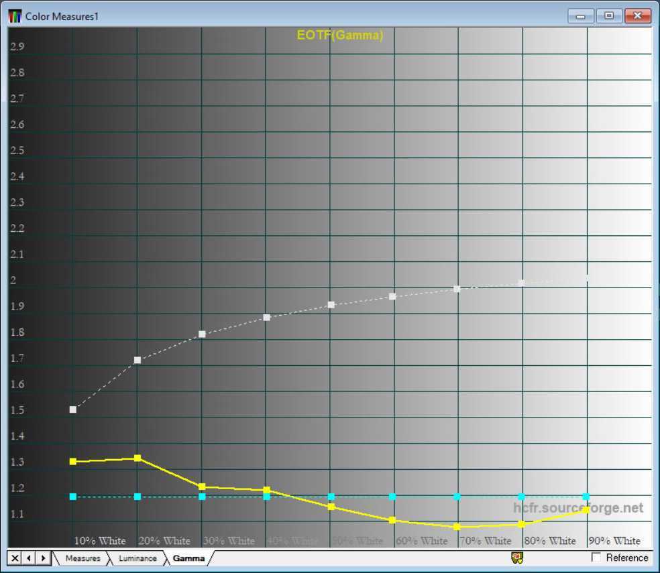Click the hcfr.sourceforge.net watermark text
This screenshot has width=660, height=573.
tap(578, 508)
